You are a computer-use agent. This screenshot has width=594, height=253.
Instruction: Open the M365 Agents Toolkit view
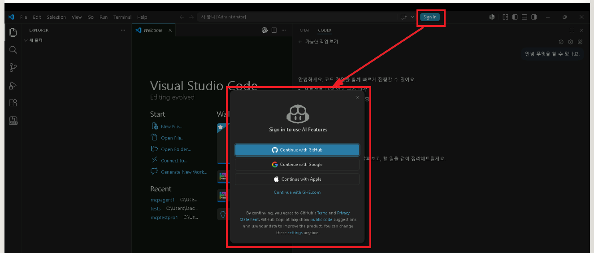point(13,120)
